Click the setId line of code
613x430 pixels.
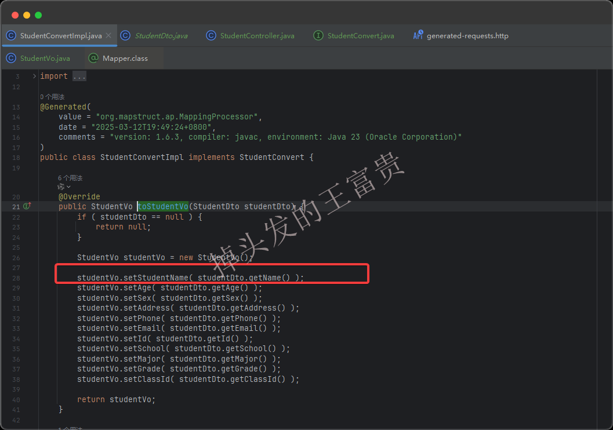(x=165, y=338)
